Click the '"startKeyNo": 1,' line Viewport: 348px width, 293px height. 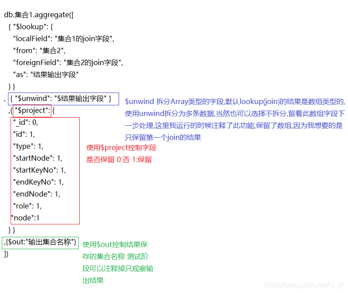pyautogui.click(x=40, y=170)
